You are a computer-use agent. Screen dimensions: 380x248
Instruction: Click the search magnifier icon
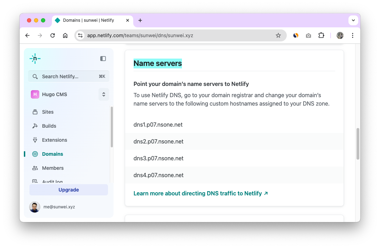pos(35,76)
